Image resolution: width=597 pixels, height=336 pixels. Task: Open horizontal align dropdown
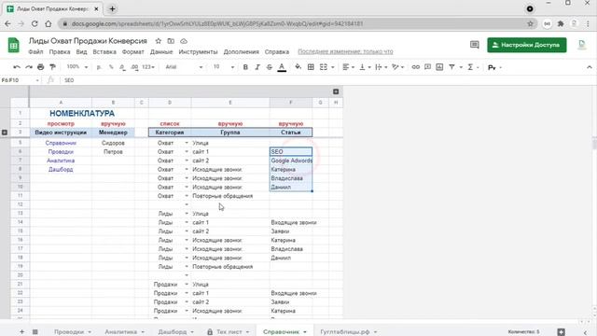348,67
